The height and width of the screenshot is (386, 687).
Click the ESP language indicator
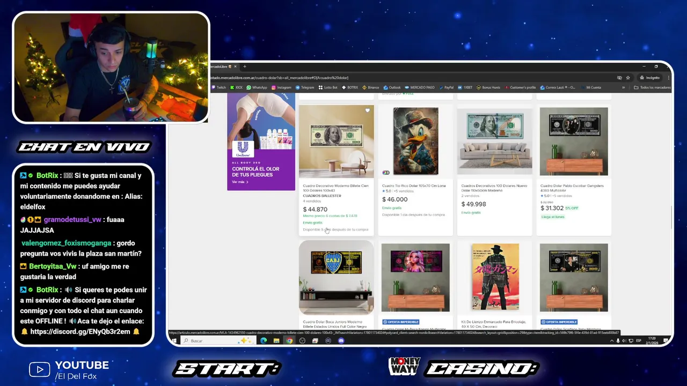click(639, 340)
